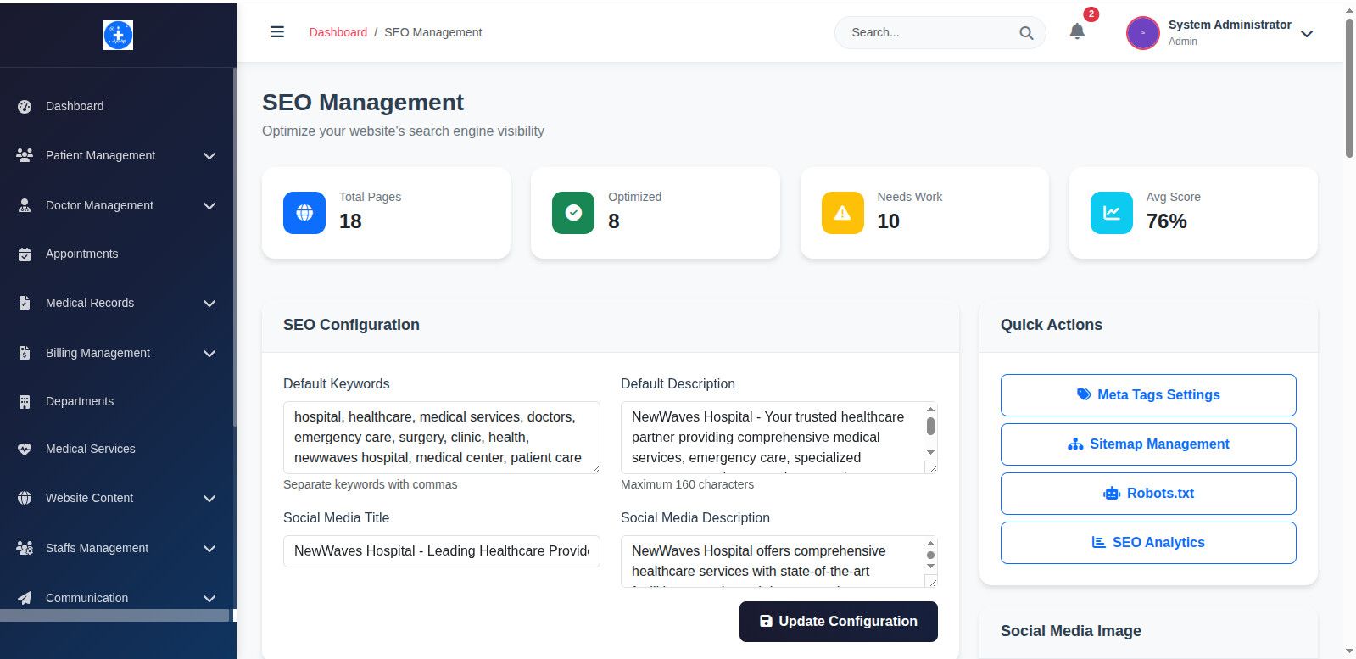Click the System Administrator avatar

[x=1142, y=33]
